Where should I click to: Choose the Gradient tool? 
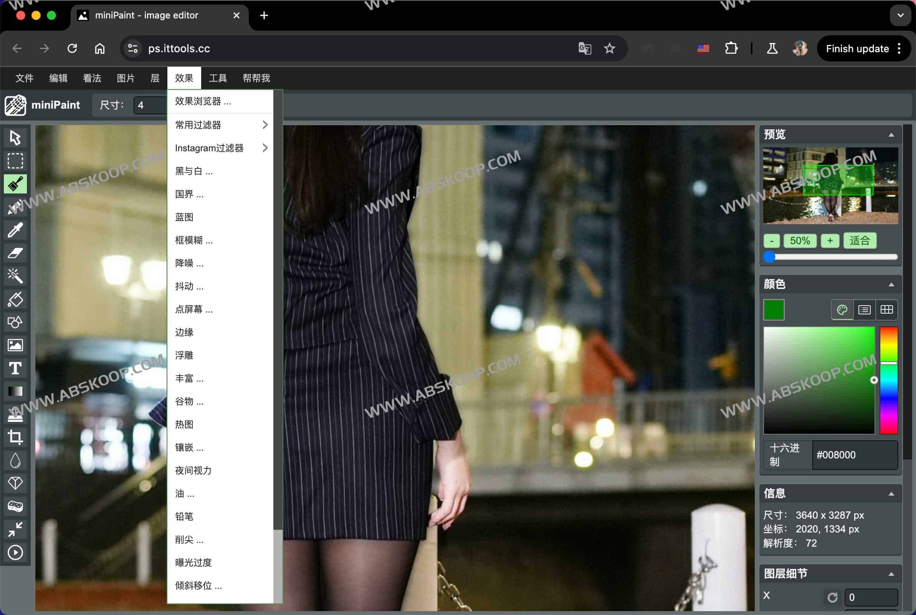(15, 391)
